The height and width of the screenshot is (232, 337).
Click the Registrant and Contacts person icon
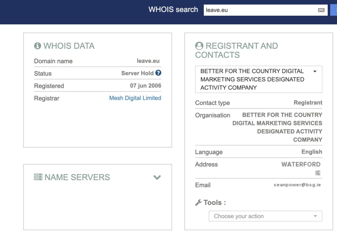(x=199, y=46)
